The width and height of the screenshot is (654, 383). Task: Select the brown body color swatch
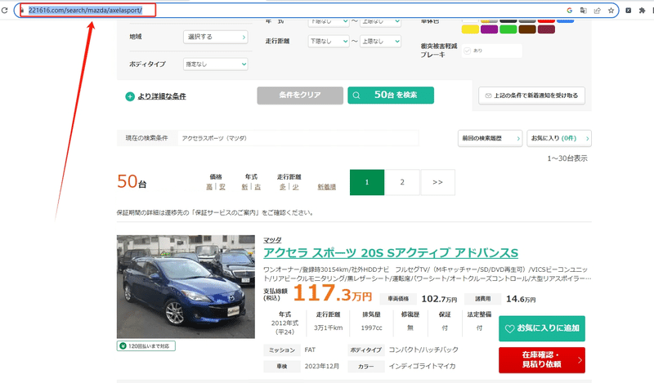click(x=527, y=29)
